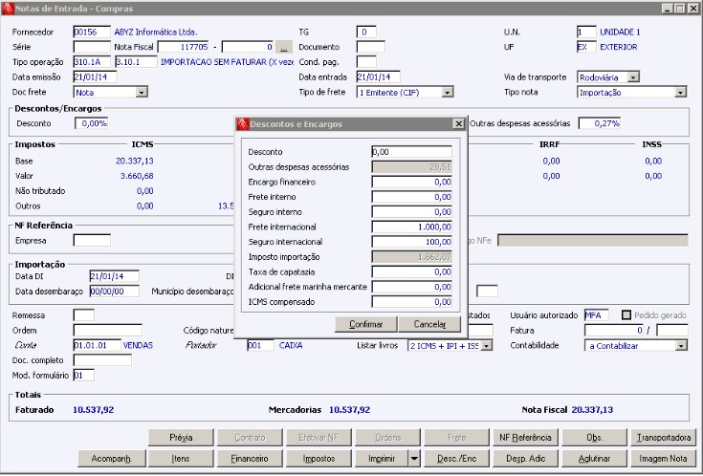The image size is (703, 476).
Task: Click the Mod. formulário field
Action: point(84,375)
